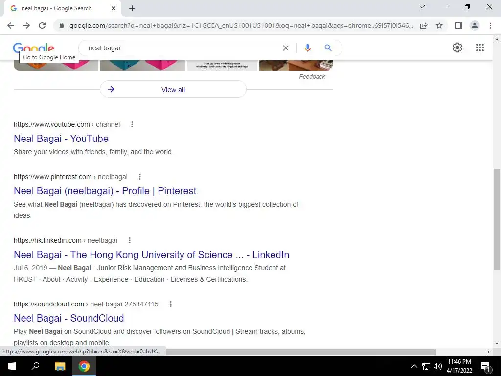Click the hk.linkedin.com neelbagai URL text
501x376 pixels.
click(x=66, y=240)
